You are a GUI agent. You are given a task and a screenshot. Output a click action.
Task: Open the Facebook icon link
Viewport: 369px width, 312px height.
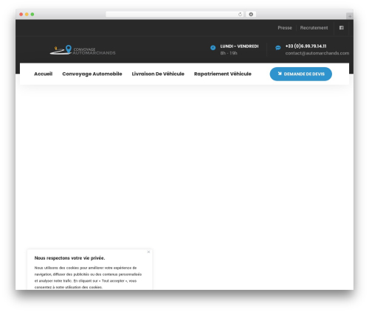[x=341, y=28]
